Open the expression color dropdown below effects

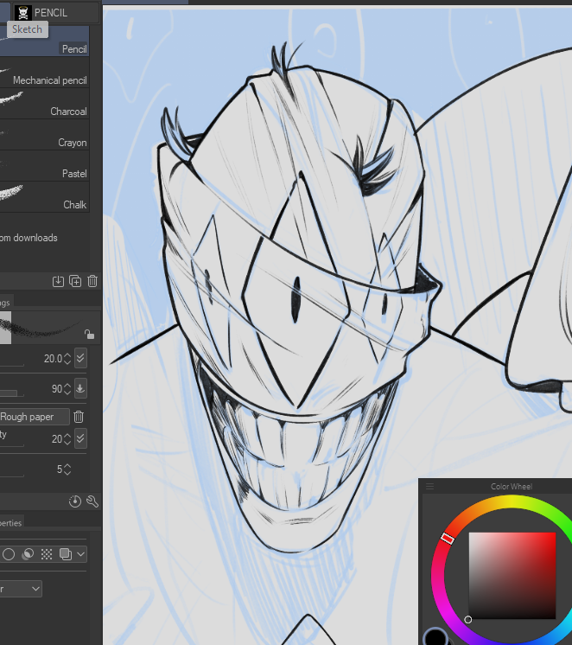pos(21,589)
